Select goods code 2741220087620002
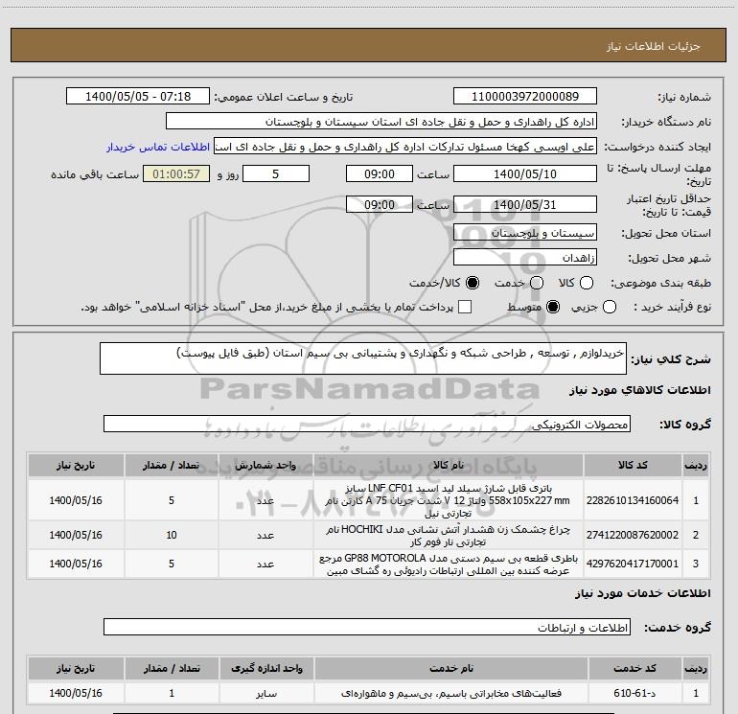 coord(633,535)
